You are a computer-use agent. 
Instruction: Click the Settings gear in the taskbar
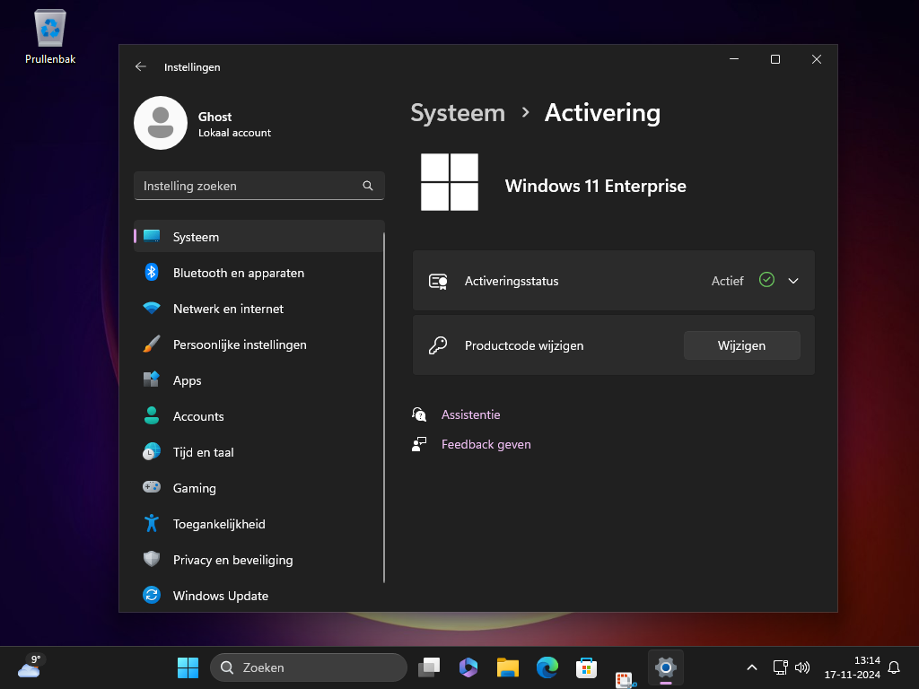coord(666,667)
